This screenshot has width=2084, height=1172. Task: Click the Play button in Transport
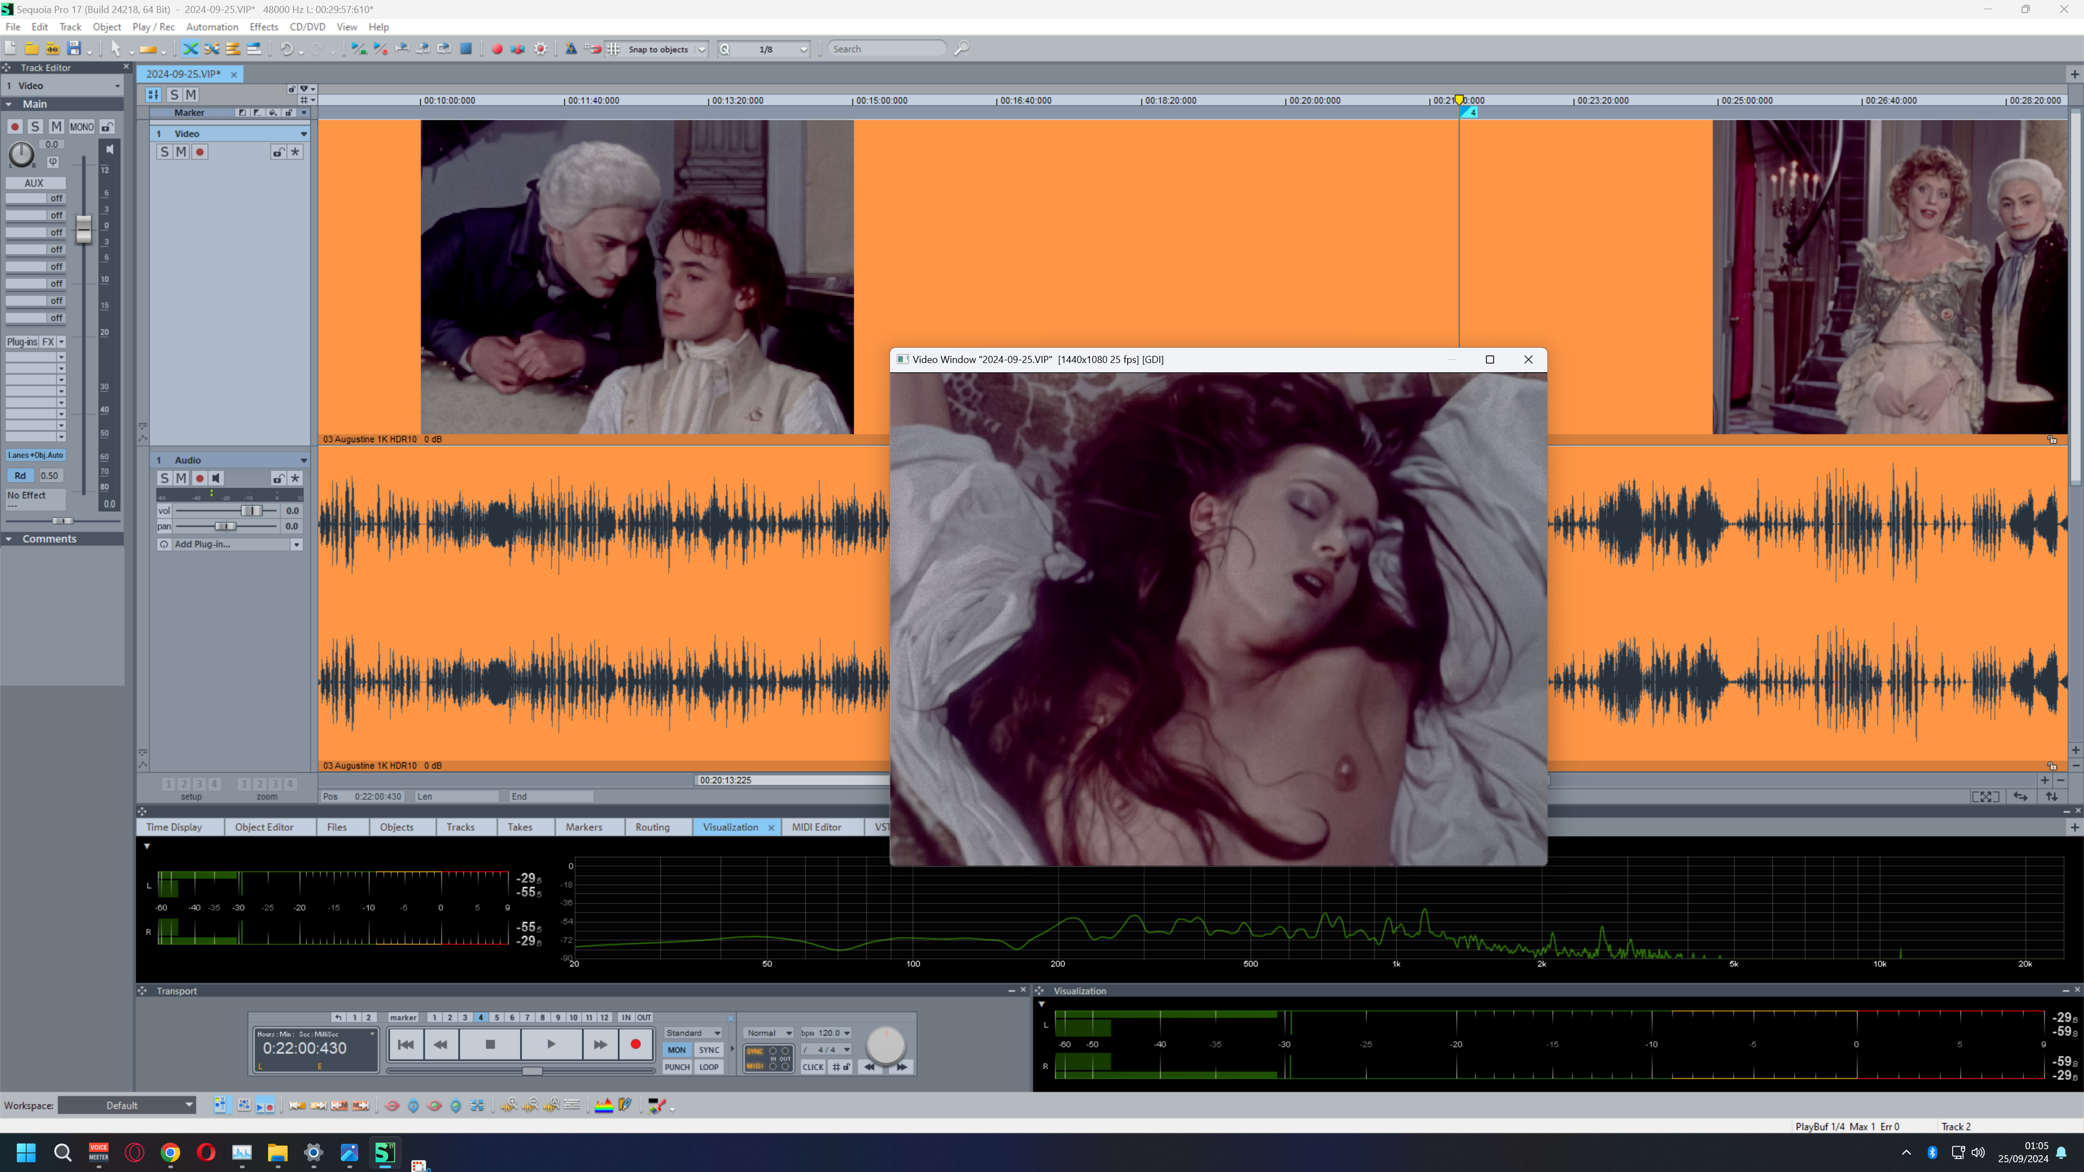[551, 1044]
